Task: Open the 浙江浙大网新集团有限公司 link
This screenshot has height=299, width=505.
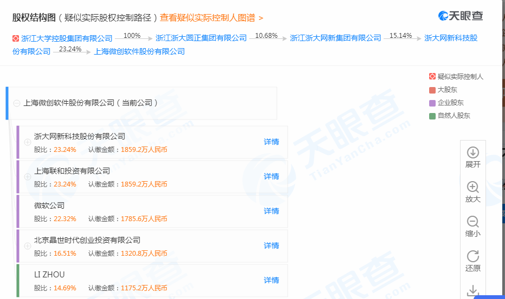Action: (335, 38)
